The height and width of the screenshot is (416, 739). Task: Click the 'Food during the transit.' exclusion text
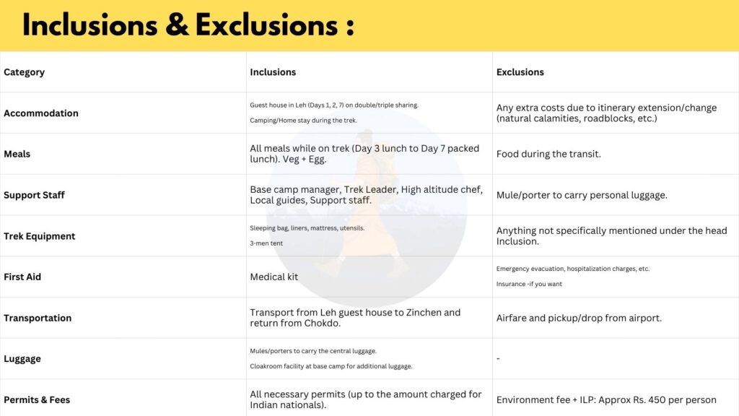click(x=548, y=154)
